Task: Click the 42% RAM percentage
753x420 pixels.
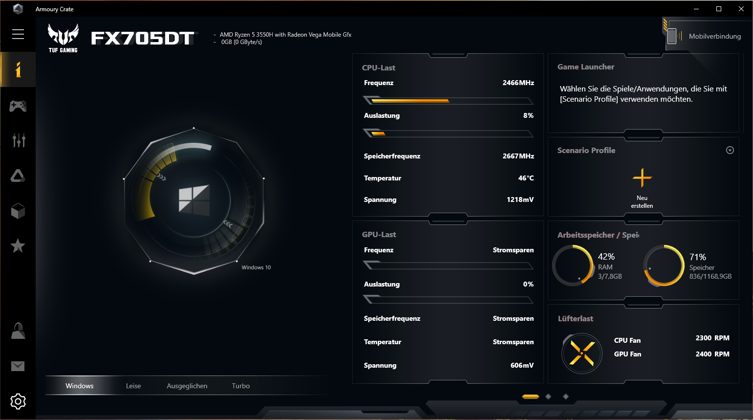Action: click(x=606, y=257)
